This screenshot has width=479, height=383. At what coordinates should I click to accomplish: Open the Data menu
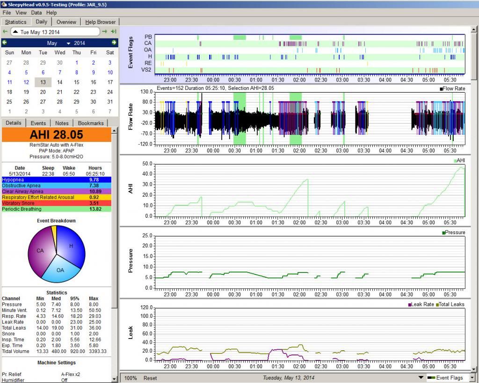click(x=36, y=13)
